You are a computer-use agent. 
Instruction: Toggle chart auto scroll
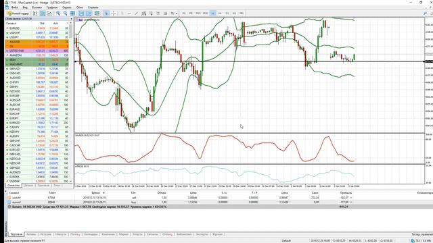click(81, 13)
